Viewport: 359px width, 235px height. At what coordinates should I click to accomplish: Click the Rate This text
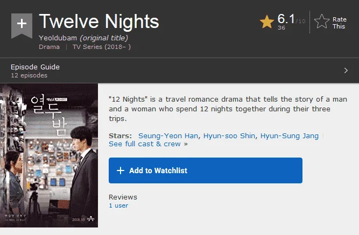[x=339, y=23]
